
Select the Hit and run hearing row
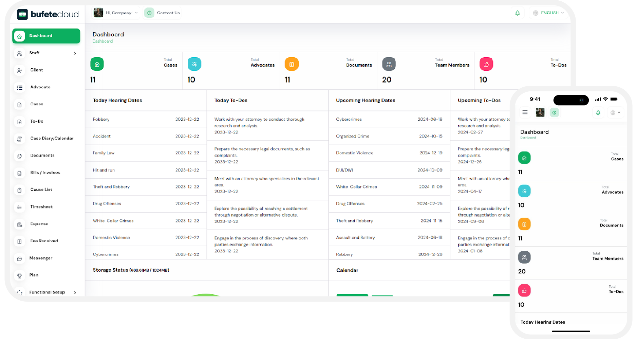(x=146, y=170)
